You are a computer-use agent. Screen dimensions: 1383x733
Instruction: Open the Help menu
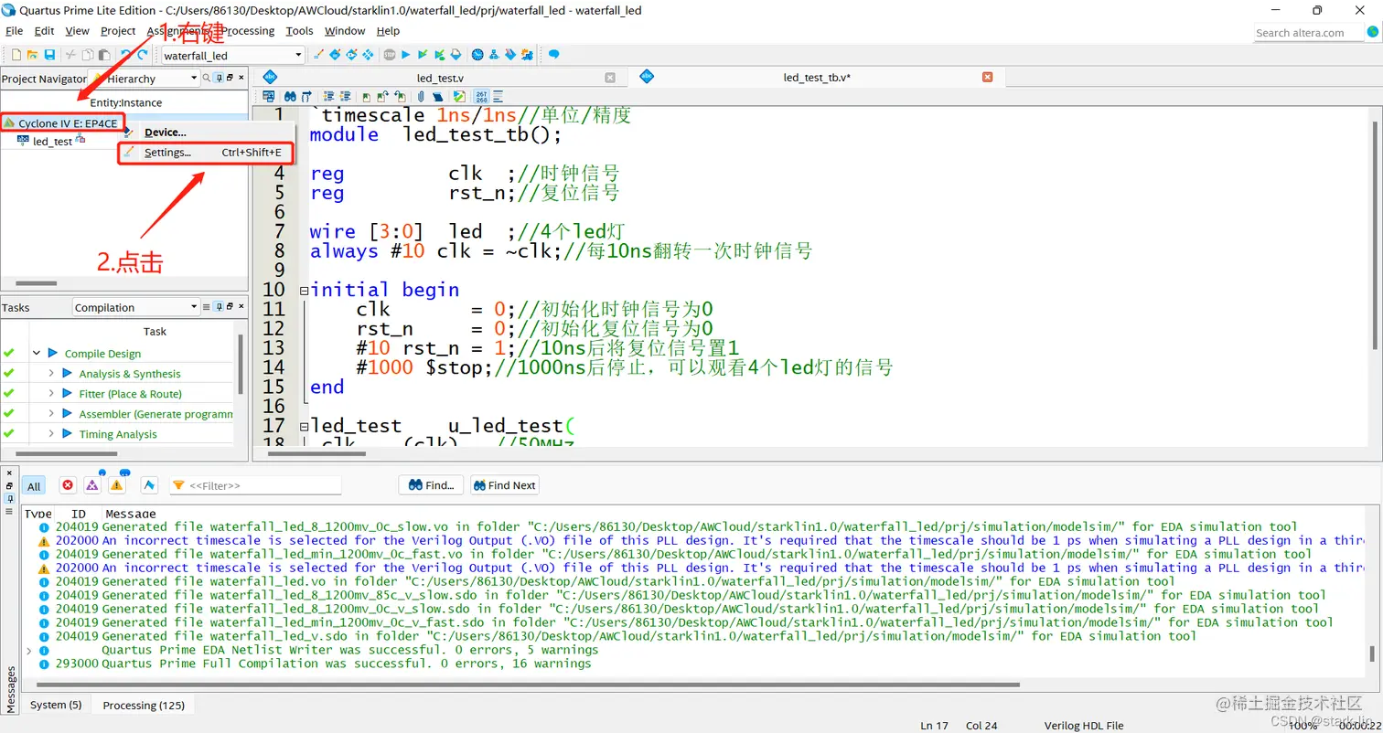point(388,30)
